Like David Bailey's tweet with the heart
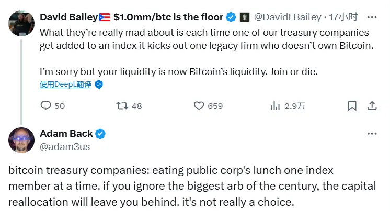 coord(199,106)
